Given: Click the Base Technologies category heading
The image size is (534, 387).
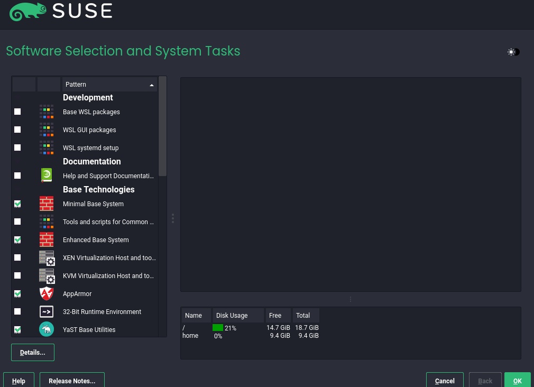Looking at the screenshot, I should (98, 189).
